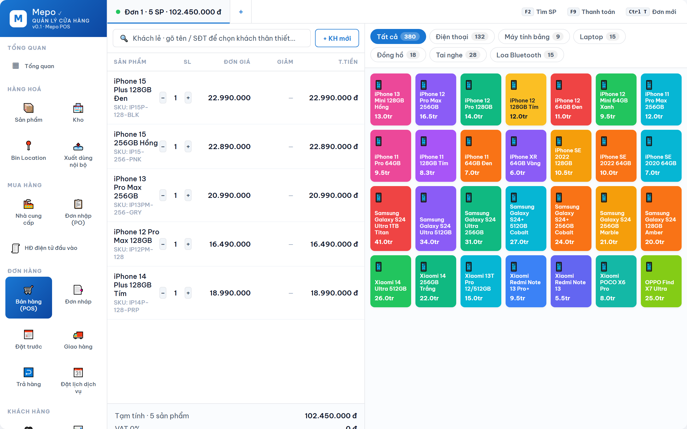Select Bán hàng (POS) cart icon

tap(28, 290)
